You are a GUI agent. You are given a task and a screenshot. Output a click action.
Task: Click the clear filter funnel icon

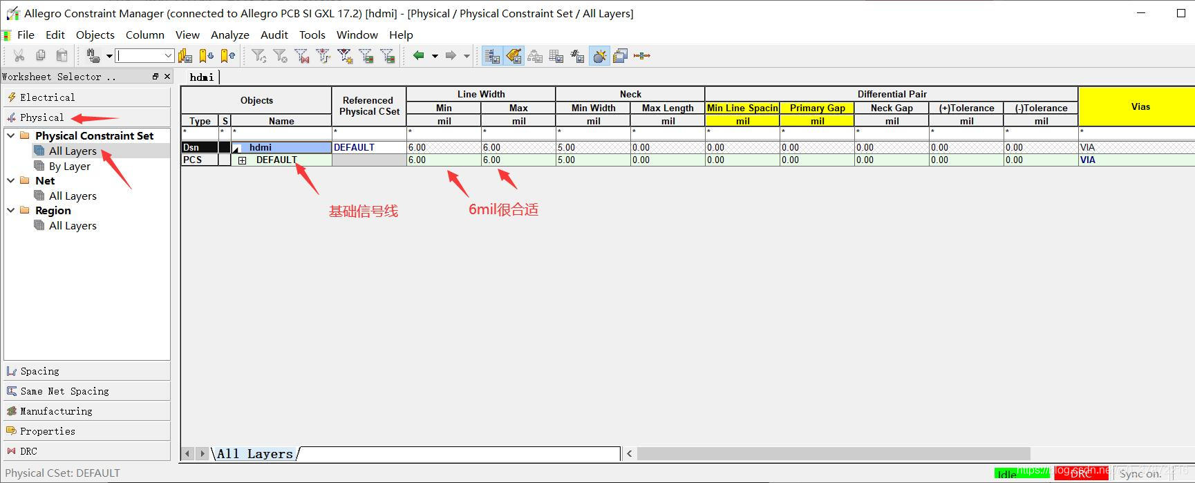[280, 56]
